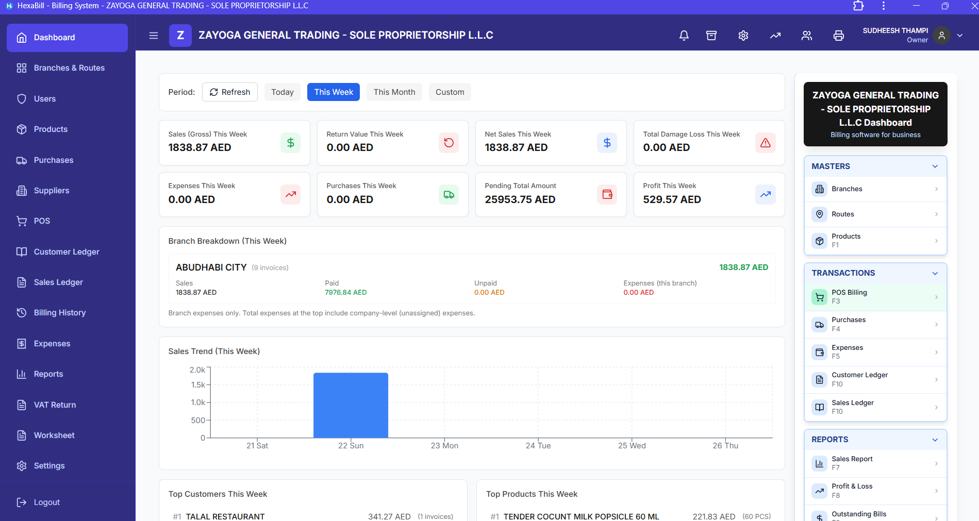The image size is (979, 521).
Task: Click the Sales Gross dollar icon
Action: pyautogui.click(x=290, y=143)
